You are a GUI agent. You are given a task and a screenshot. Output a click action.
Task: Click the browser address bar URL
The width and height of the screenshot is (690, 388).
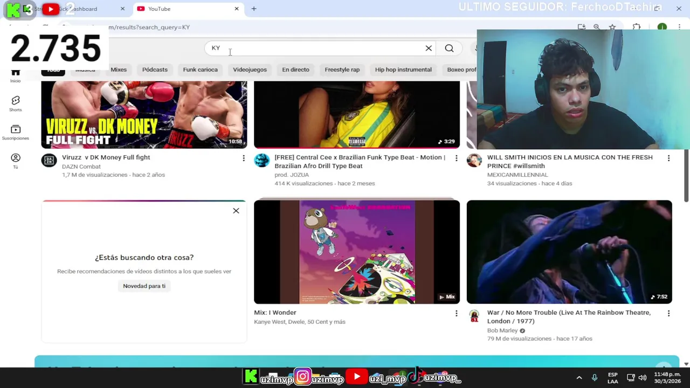coord(149,27)
